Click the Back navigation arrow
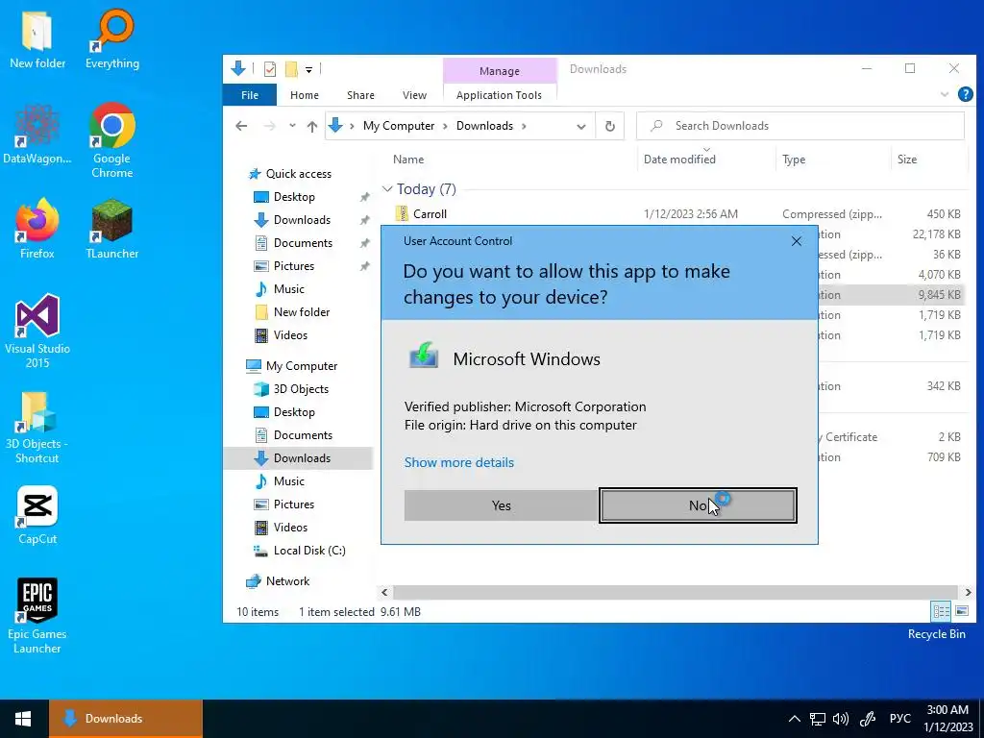The image size is (984, 738). tap(241, 126)
